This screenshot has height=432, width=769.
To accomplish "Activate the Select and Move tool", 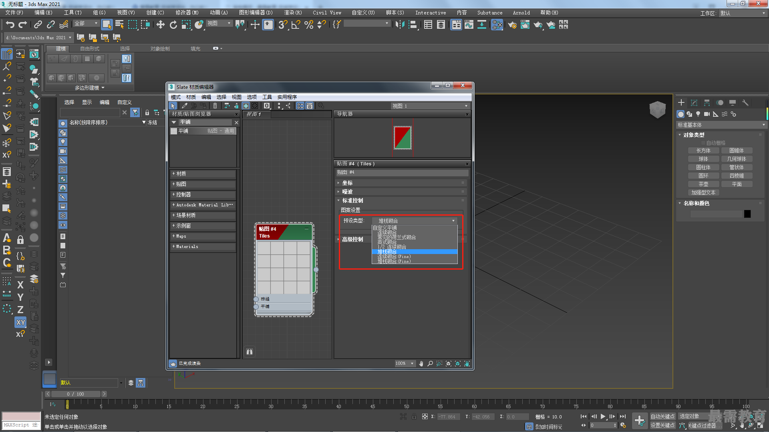I will [x=161, y=25].
